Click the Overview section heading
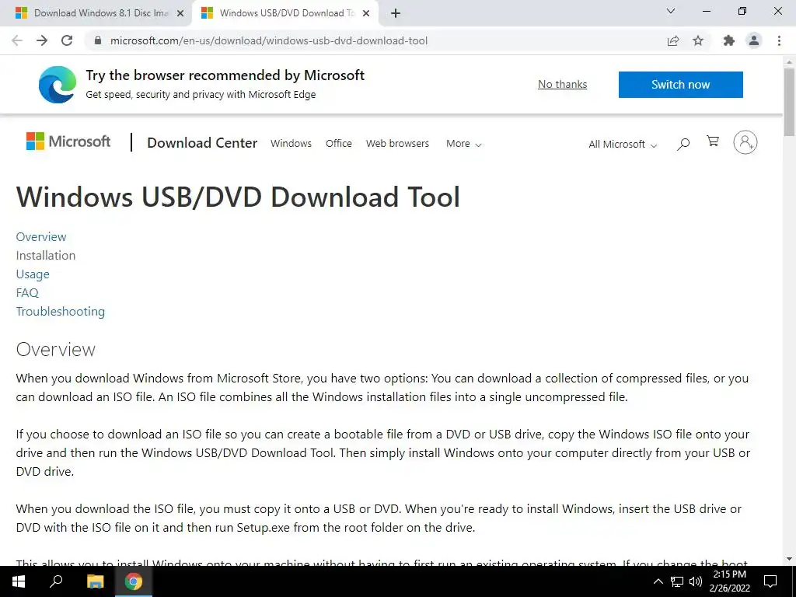 tap(55, 349)
